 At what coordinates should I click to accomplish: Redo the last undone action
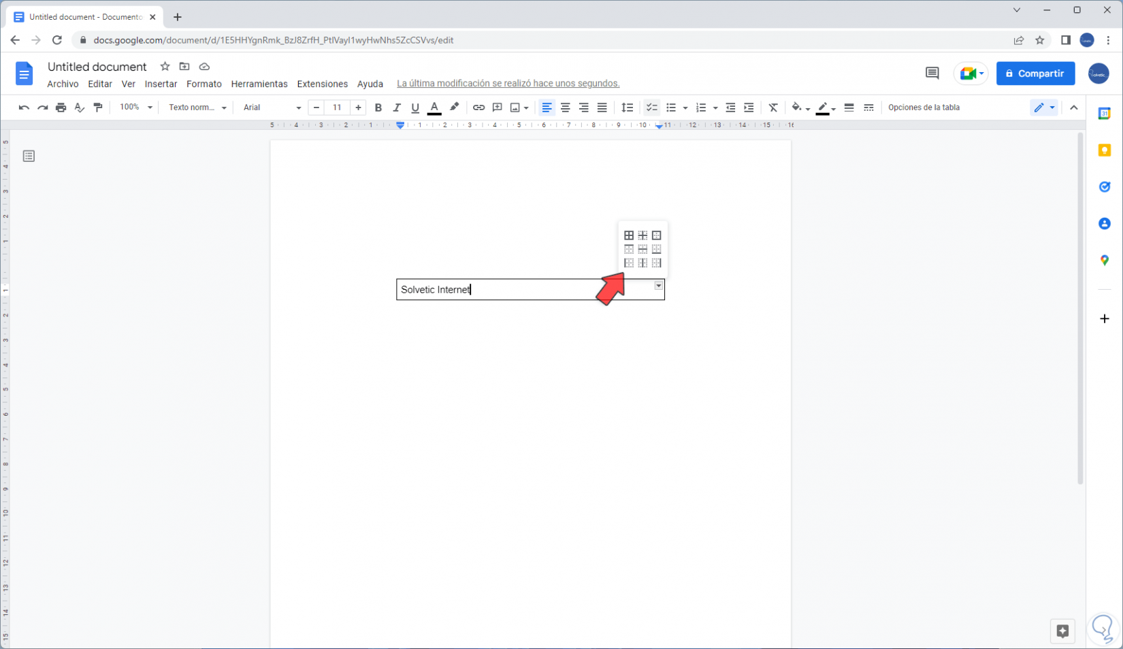tap(42, 107)
